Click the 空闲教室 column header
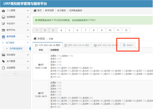153x109 pixels. coord(55,50)
